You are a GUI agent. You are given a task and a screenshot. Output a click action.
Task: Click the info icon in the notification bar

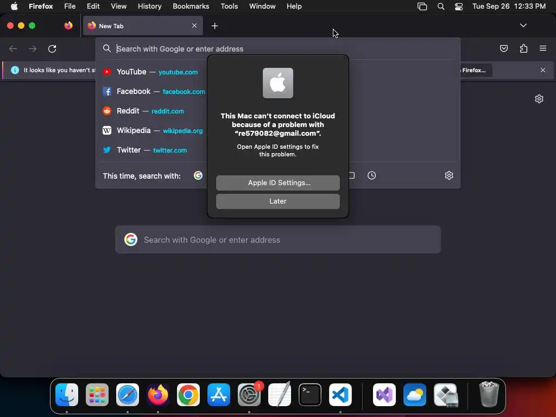15,70
